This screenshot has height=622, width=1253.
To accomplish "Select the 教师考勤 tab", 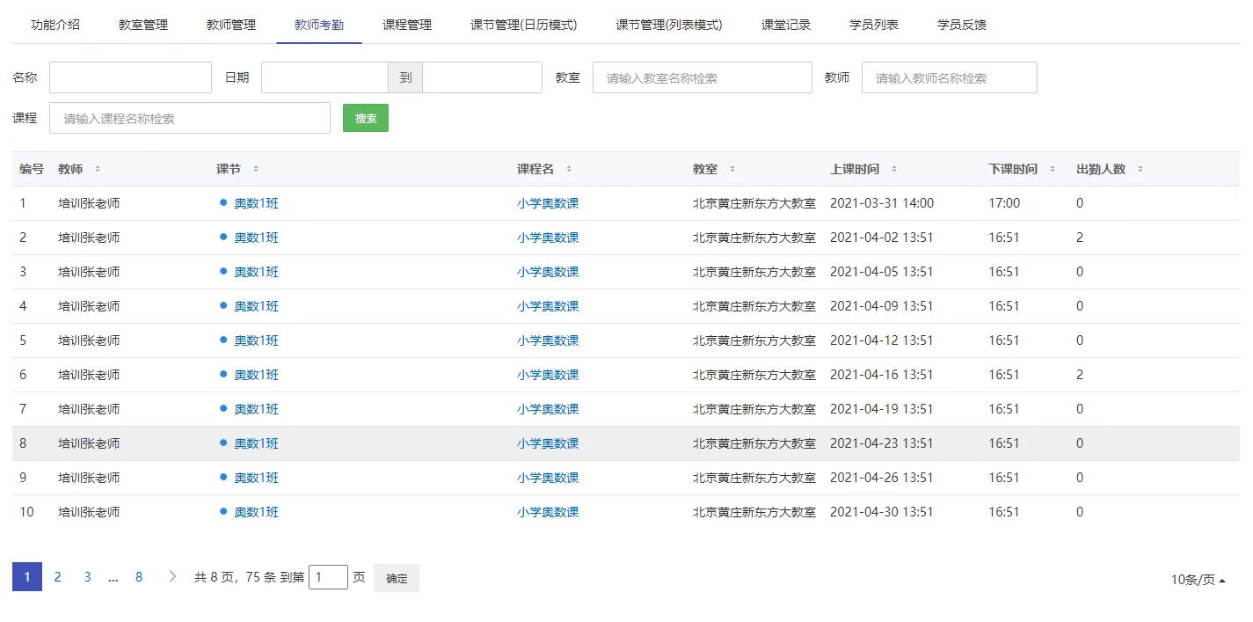I will tap(319, 25).
